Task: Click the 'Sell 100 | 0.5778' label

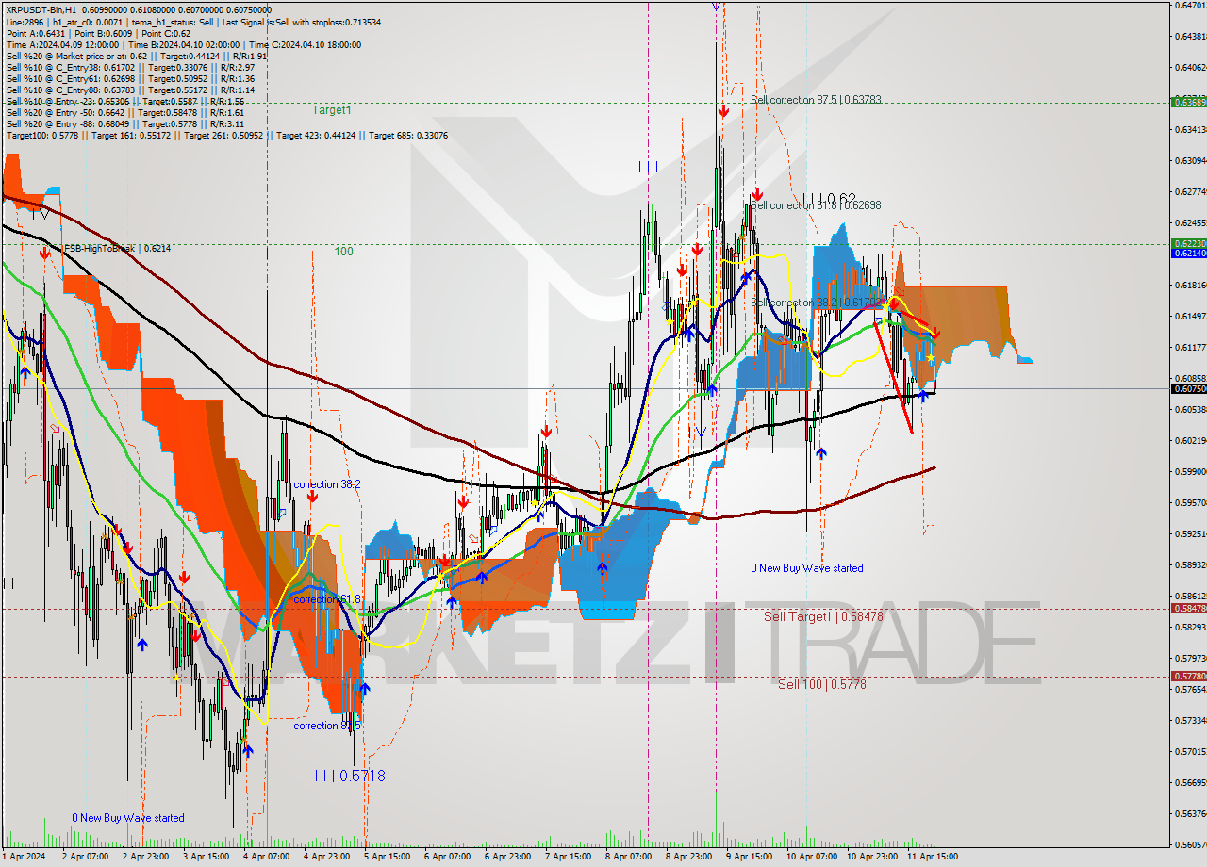Action: coord(821,684)
